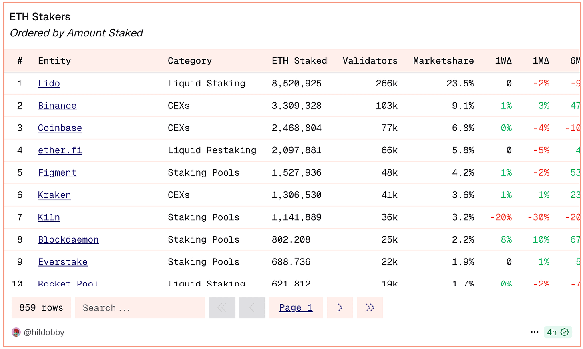Open the Kiln entity link
The height and width of the screenshot is (349, 583).
click(49, 217)
